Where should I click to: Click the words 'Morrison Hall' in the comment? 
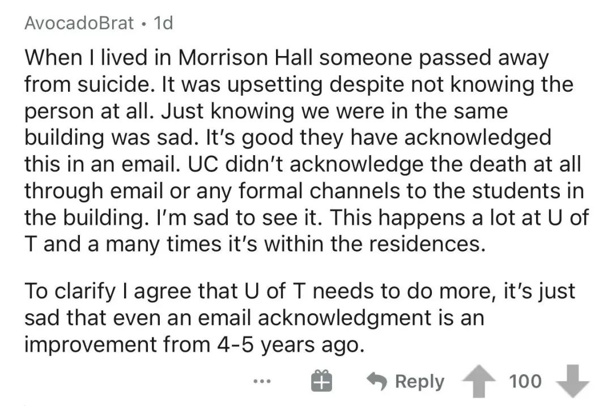245,58
